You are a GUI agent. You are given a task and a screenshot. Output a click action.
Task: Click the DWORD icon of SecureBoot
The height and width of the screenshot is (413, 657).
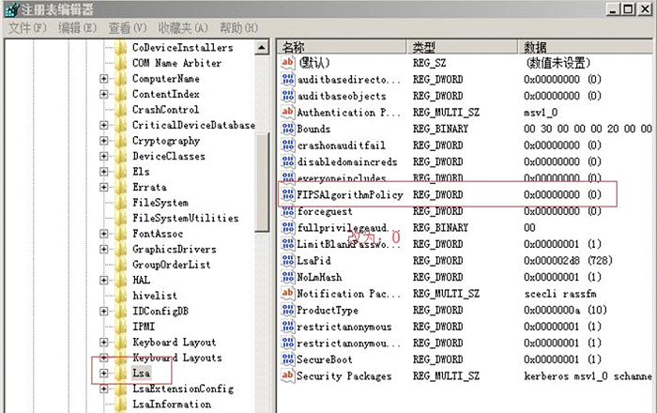click(x=288, y=359)
